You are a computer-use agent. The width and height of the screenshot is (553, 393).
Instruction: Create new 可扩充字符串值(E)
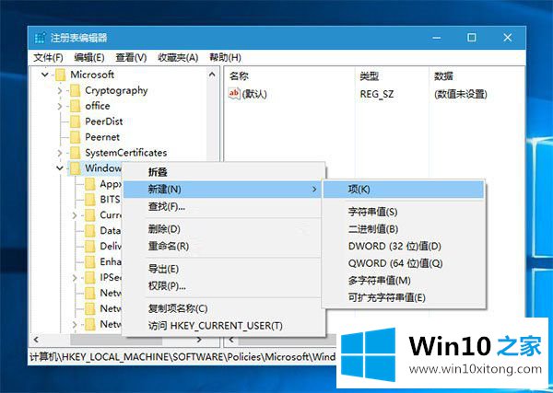coord(404,297)
